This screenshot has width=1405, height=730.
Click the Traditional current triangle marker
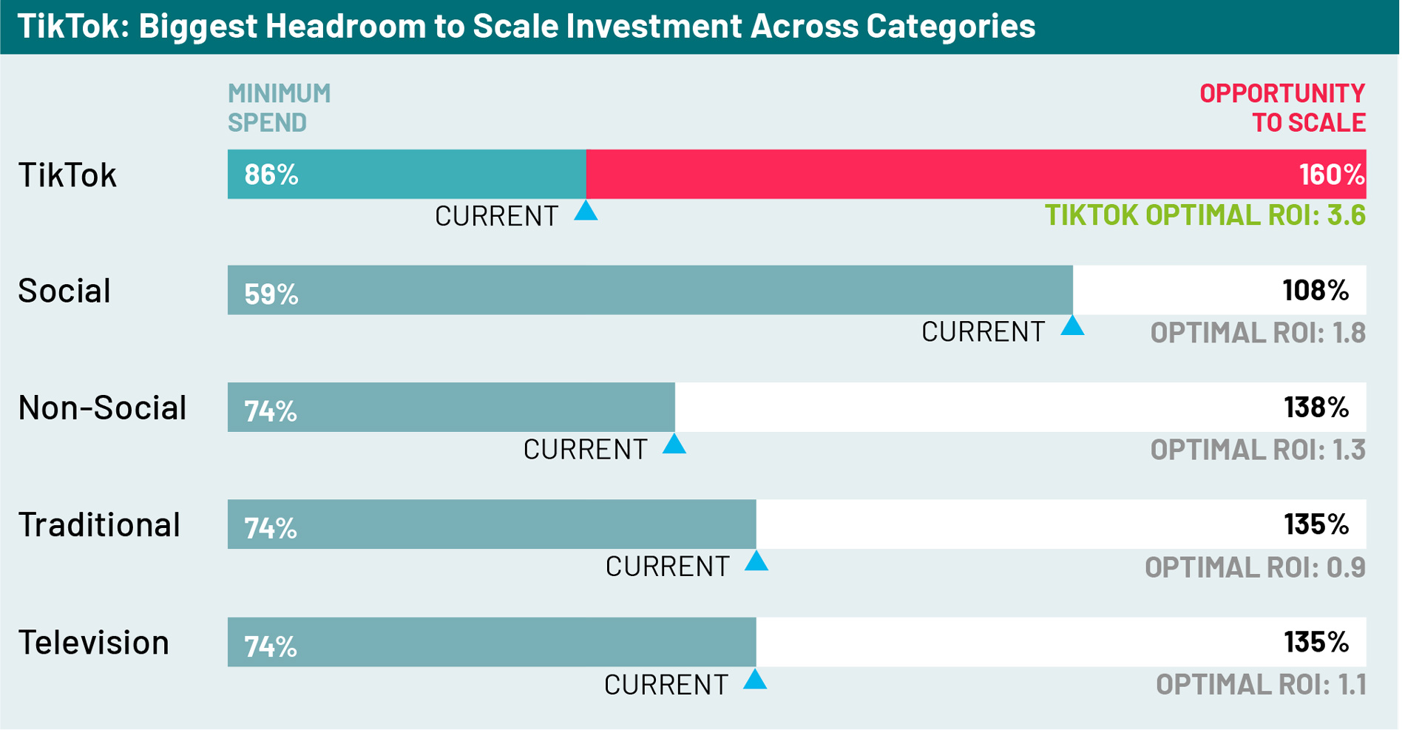(x=756, y=561)
